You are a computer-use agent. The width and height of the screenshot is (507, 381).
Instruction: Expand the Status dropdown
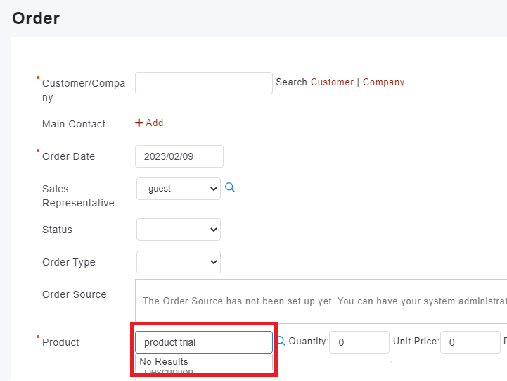pos(179,230)
